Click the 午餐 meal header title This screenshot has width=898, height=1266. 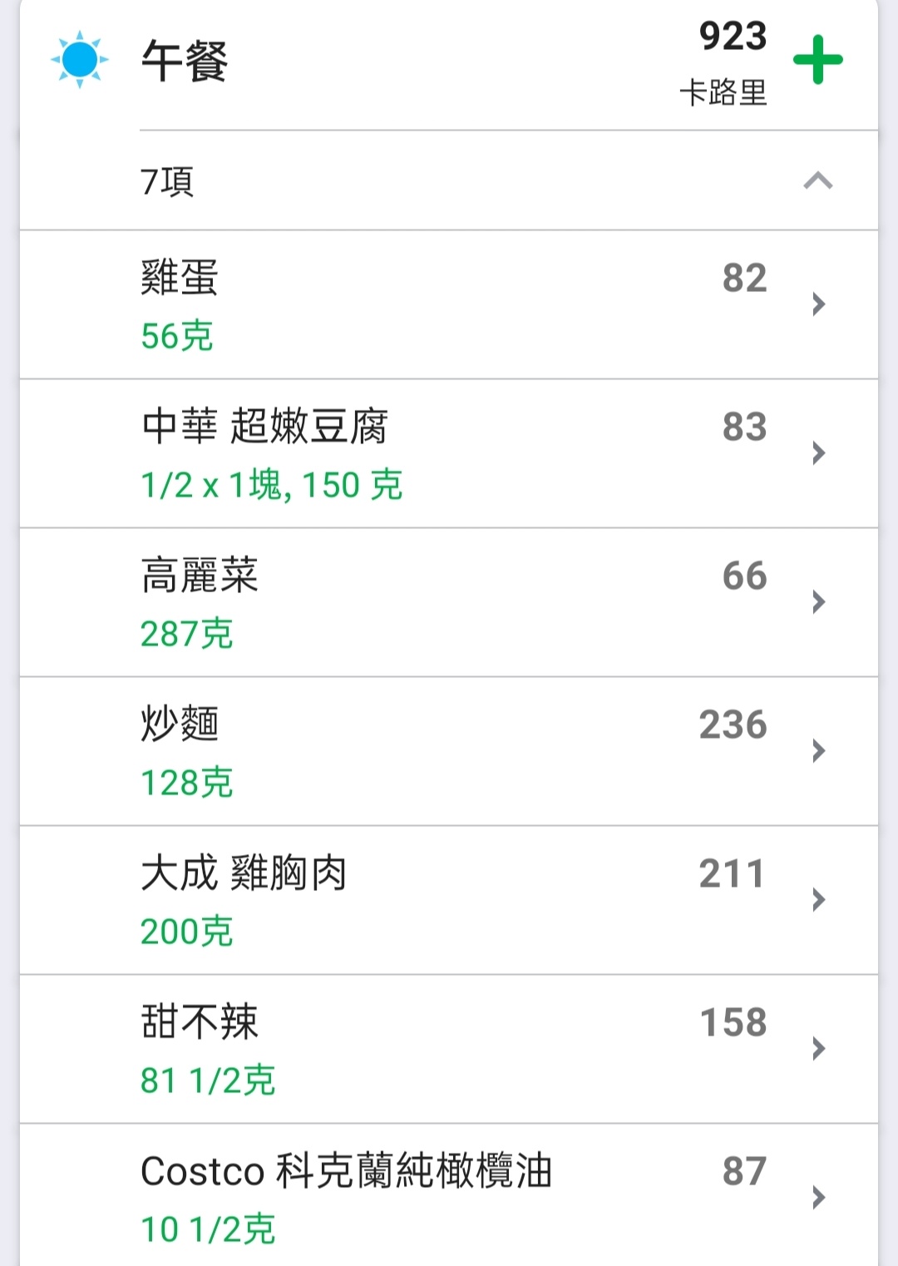pyautogui.click(x=185, y=61)
